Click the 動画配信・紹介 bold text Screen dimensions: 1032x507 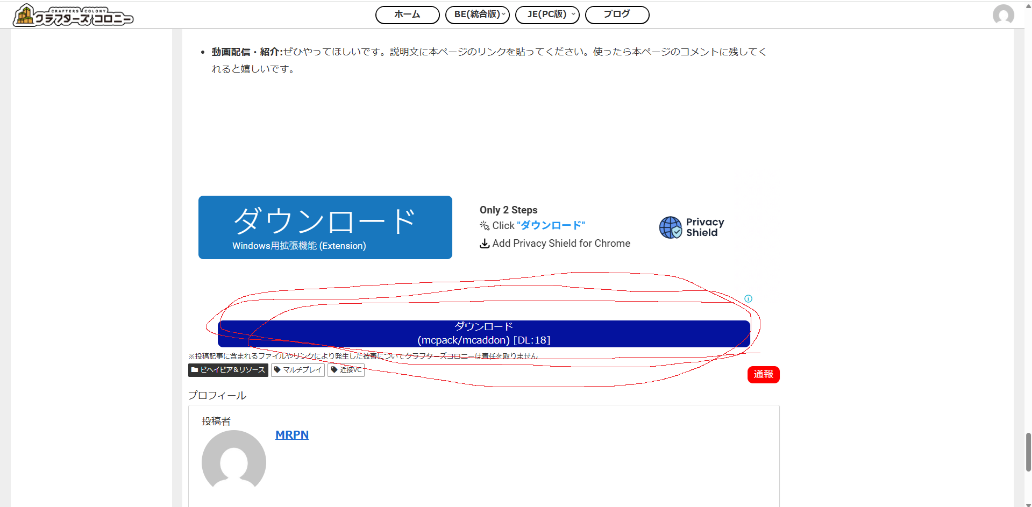[247, 52]
